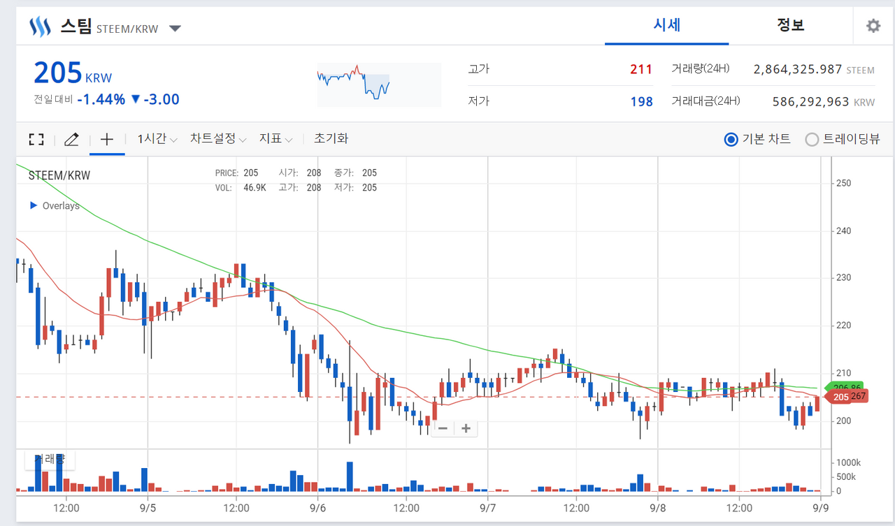Open the settings gear icon
Viewport: 895px width, 526px height.
coord(873,26)
